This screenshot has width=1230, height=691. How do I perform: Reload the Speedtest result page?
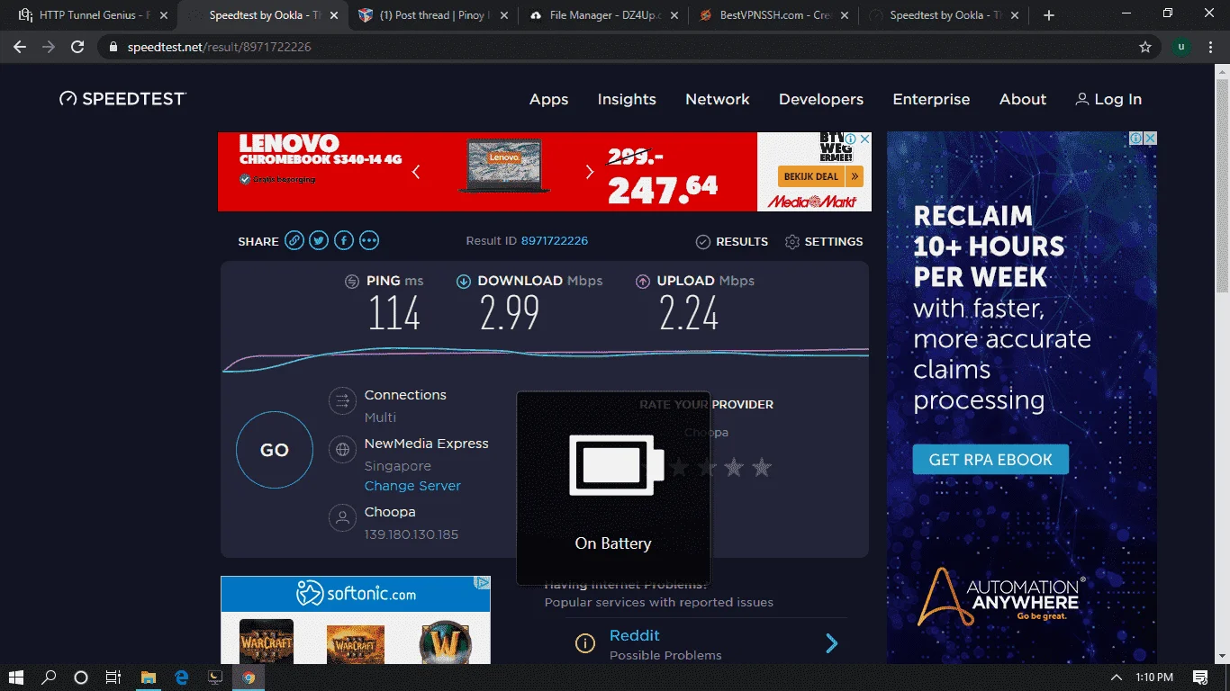77,47
